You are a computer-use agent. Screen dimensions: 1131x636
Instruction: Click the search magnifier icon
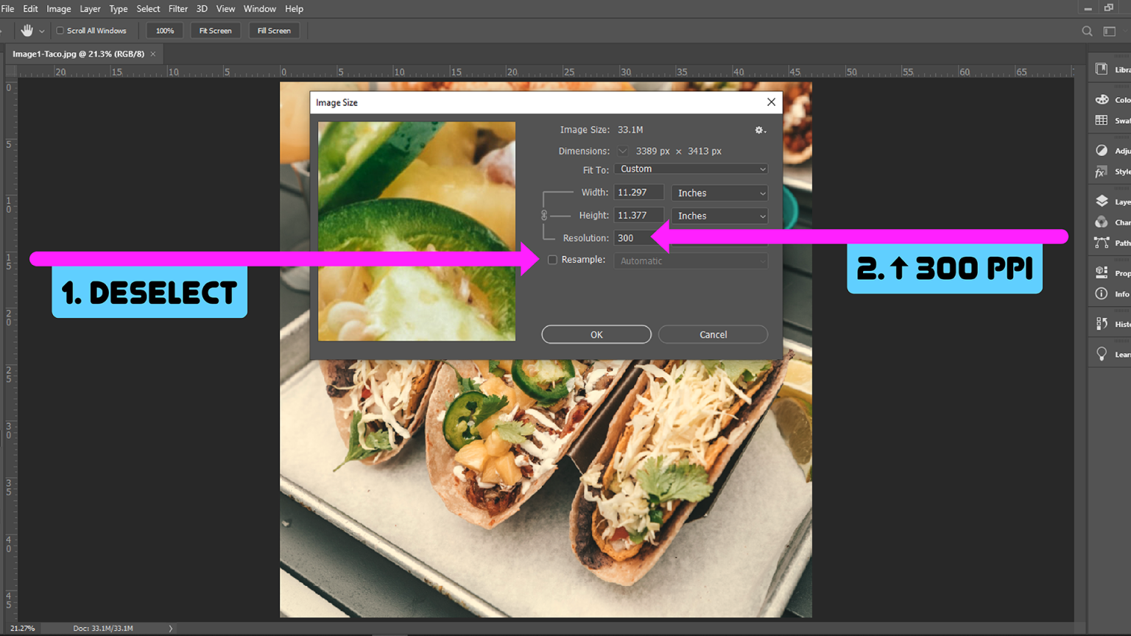[x=1087, y=31]
